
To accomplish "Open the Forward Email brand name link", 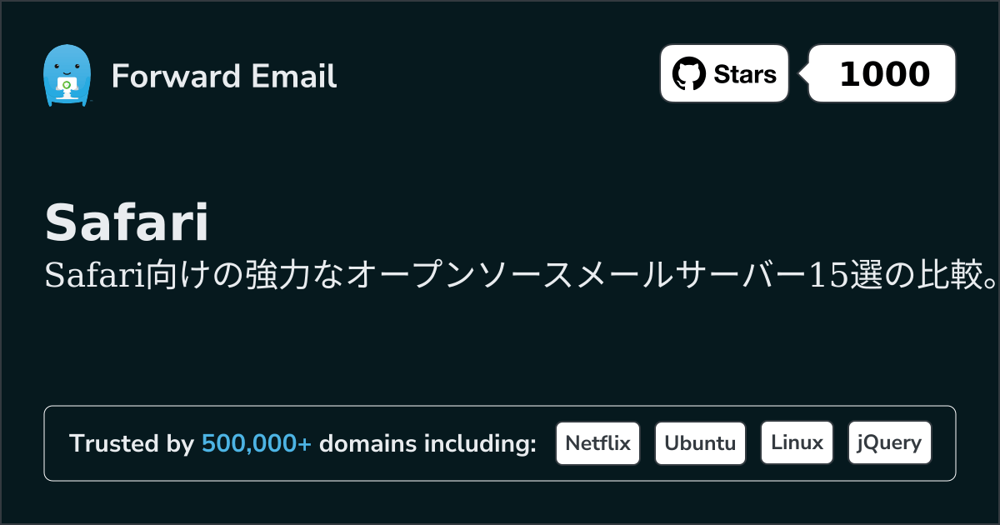I will (224, 76).
